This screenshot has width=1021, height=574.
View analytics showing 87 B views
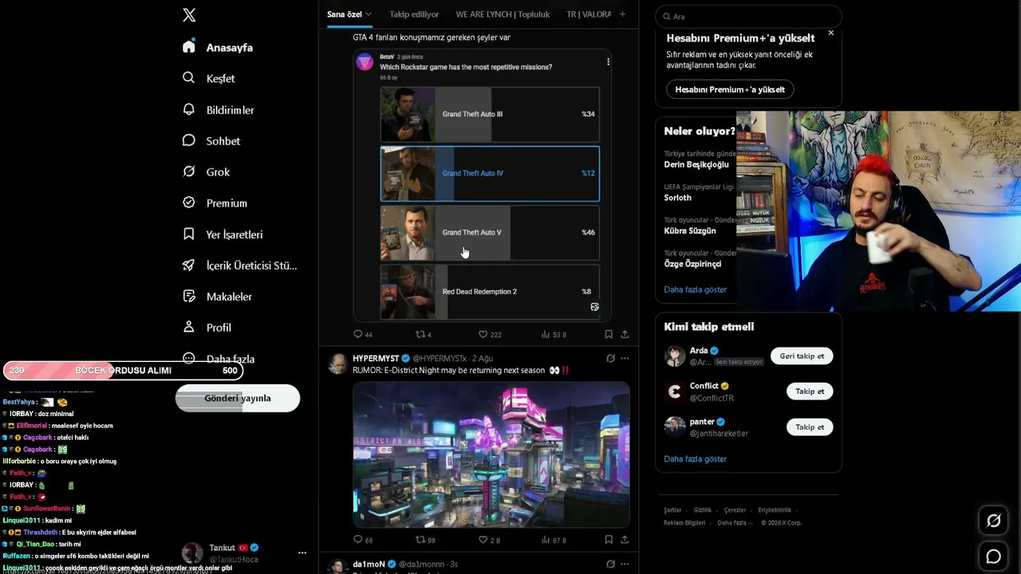(x=554, y=540)
